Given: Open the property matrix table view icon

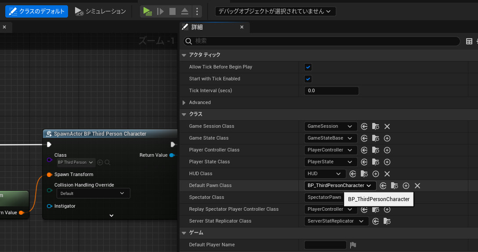Looking at the screenshot, I should click(469, 42).
